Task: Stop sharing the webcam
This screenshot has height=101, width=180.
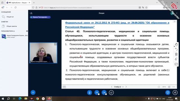Action: [104, 92]
